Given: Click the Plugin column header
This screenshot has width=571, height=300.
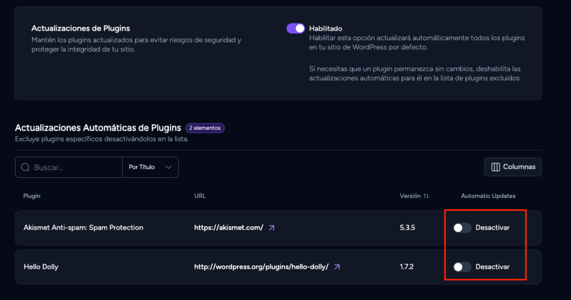Looking at the screenshot, I should point(32,196).
